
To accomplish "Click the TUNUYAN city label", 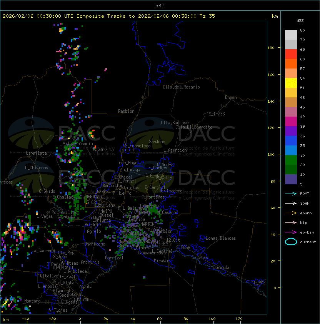I will pos(82,299).
